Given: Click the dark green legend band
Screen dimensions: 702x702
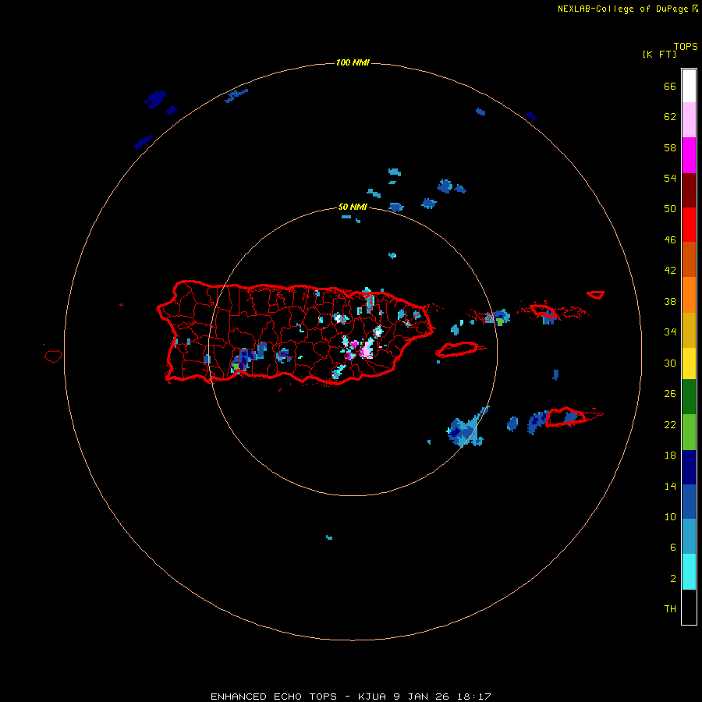Looking at the screenshot, I should click(x=689, y=397).
